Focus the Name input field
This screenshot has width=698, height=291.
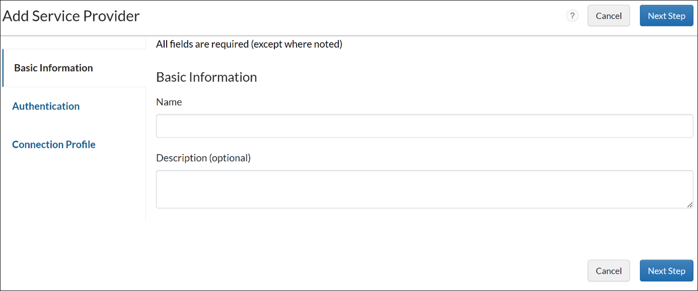[x=424, y=126]
